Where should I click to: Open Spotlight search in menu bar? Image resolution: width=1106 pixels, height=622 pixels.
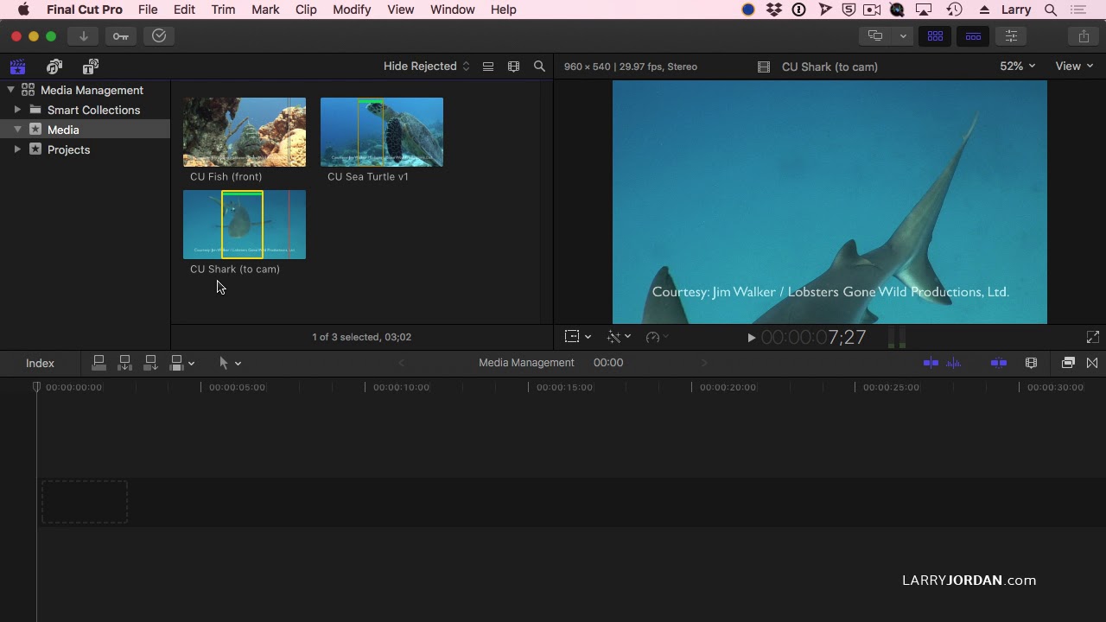[x=1051, y=10]
